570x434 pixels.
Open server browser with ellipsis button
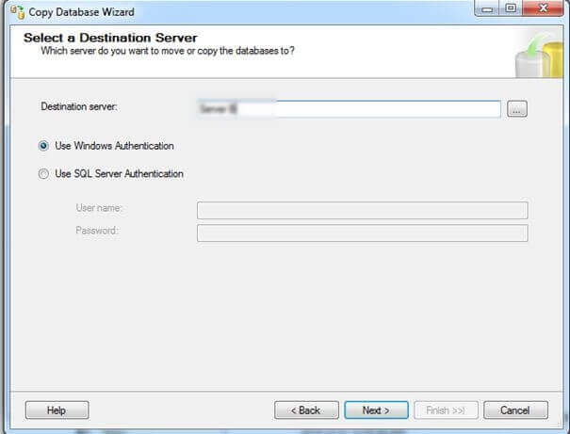[x=517, y=109]
